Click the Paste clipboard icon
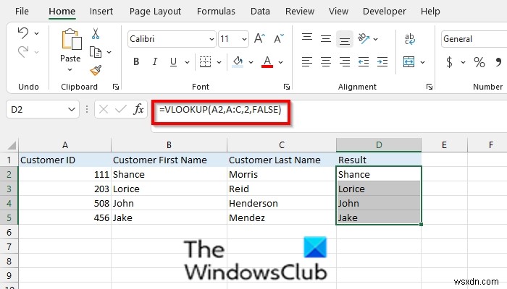The height and width of the screenshot is (289, 507). [x=71, y=39]
